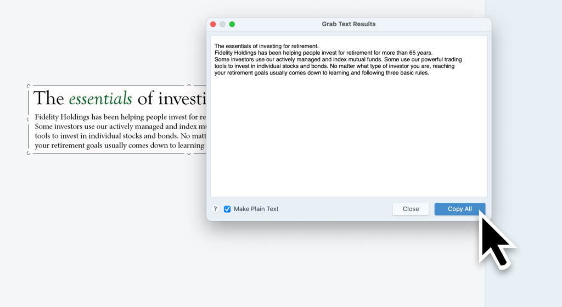Screen dimensions: 562x307
Task: Click the gray minimize window button
Action: click(x=222, y=24)
